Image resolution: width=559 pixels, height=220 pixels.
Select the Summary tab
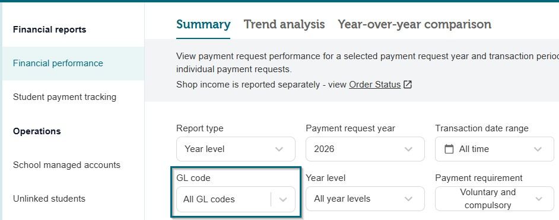click(203, 24)
